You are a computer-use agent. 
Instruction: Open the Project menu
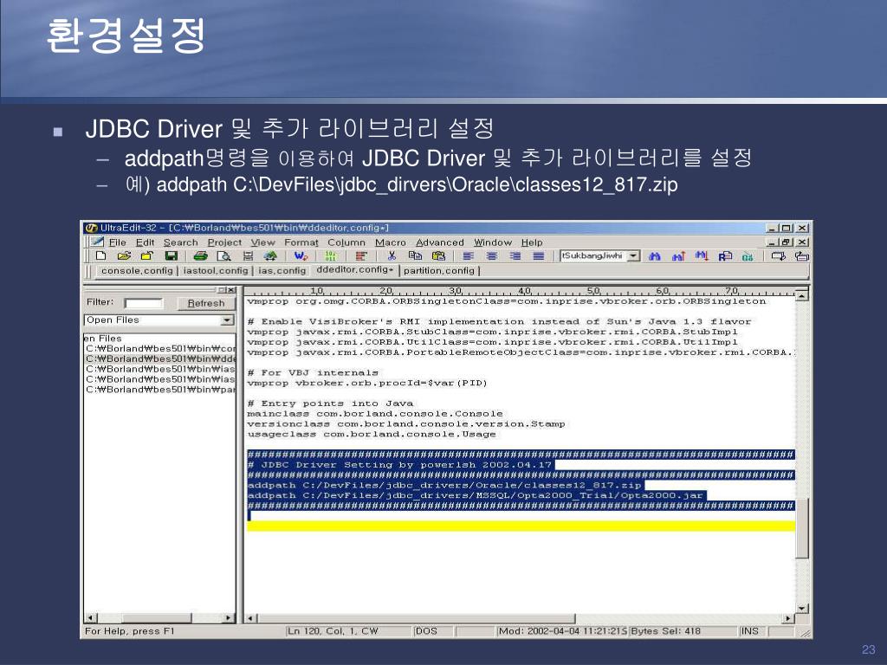click(x=224, y=242)
